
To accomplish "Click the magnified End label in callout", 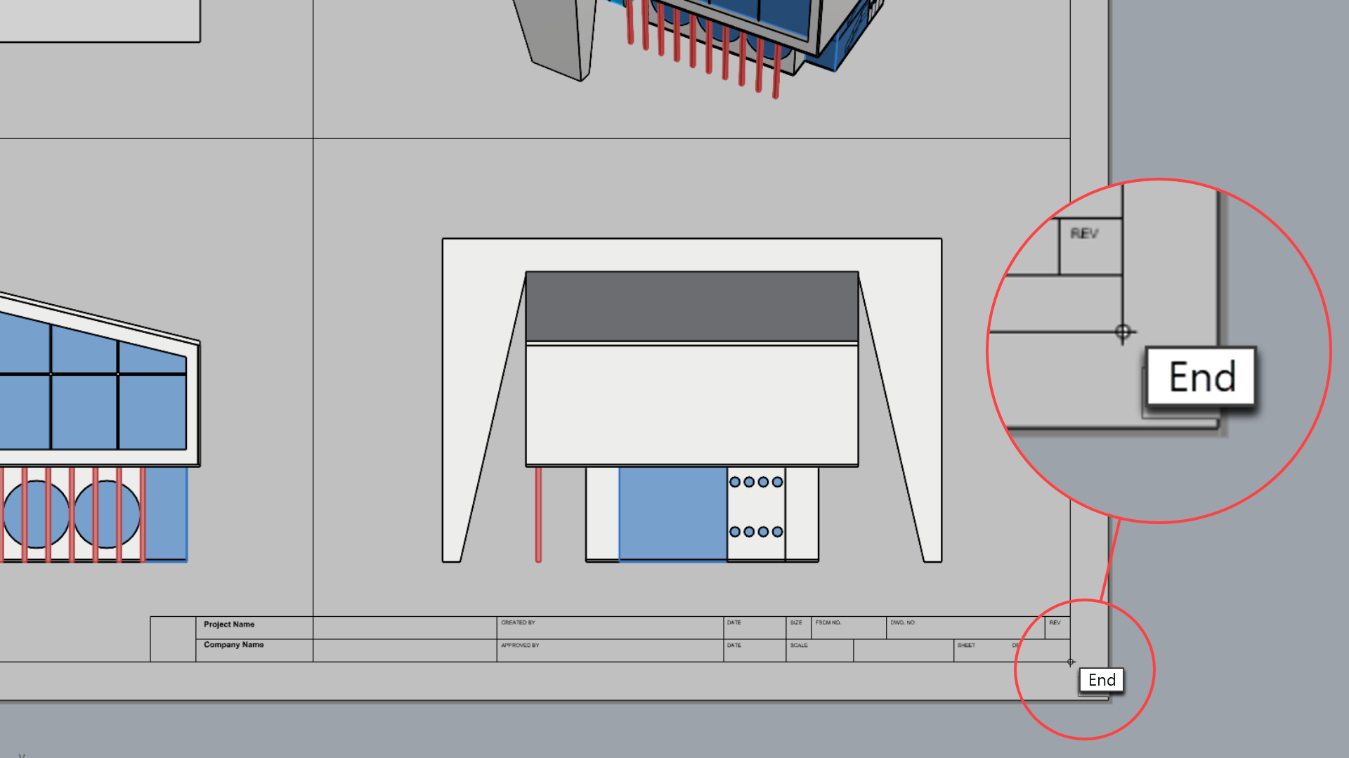I will tap(1201, 377).
